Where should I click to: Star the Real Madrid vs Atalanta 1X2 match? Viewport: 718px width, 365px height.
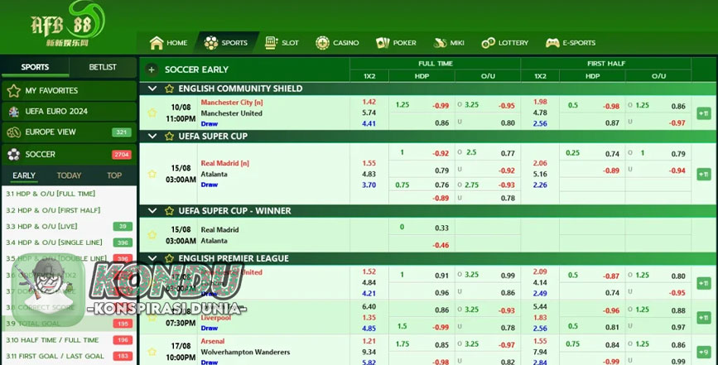pos(152,174)
